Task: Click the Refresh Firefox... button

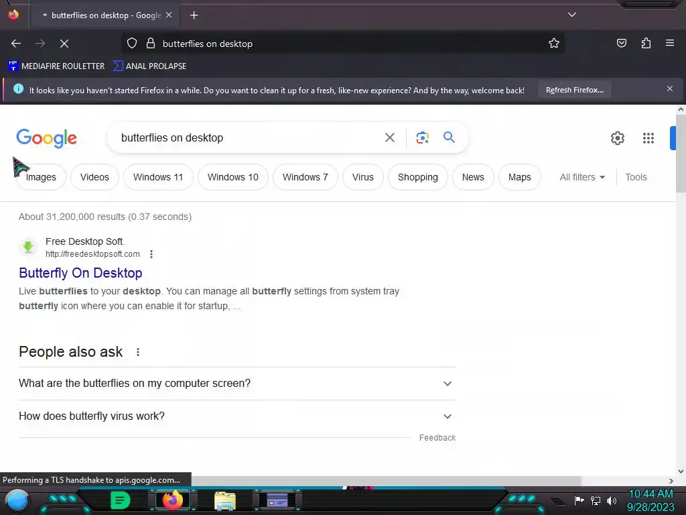Action: (x=574, y=90)
